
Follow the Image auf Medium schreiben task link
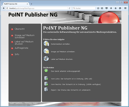click(63, 52)
